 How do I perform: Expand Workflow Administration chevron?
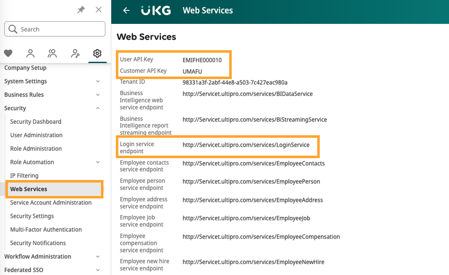click(x=97, y=257)
